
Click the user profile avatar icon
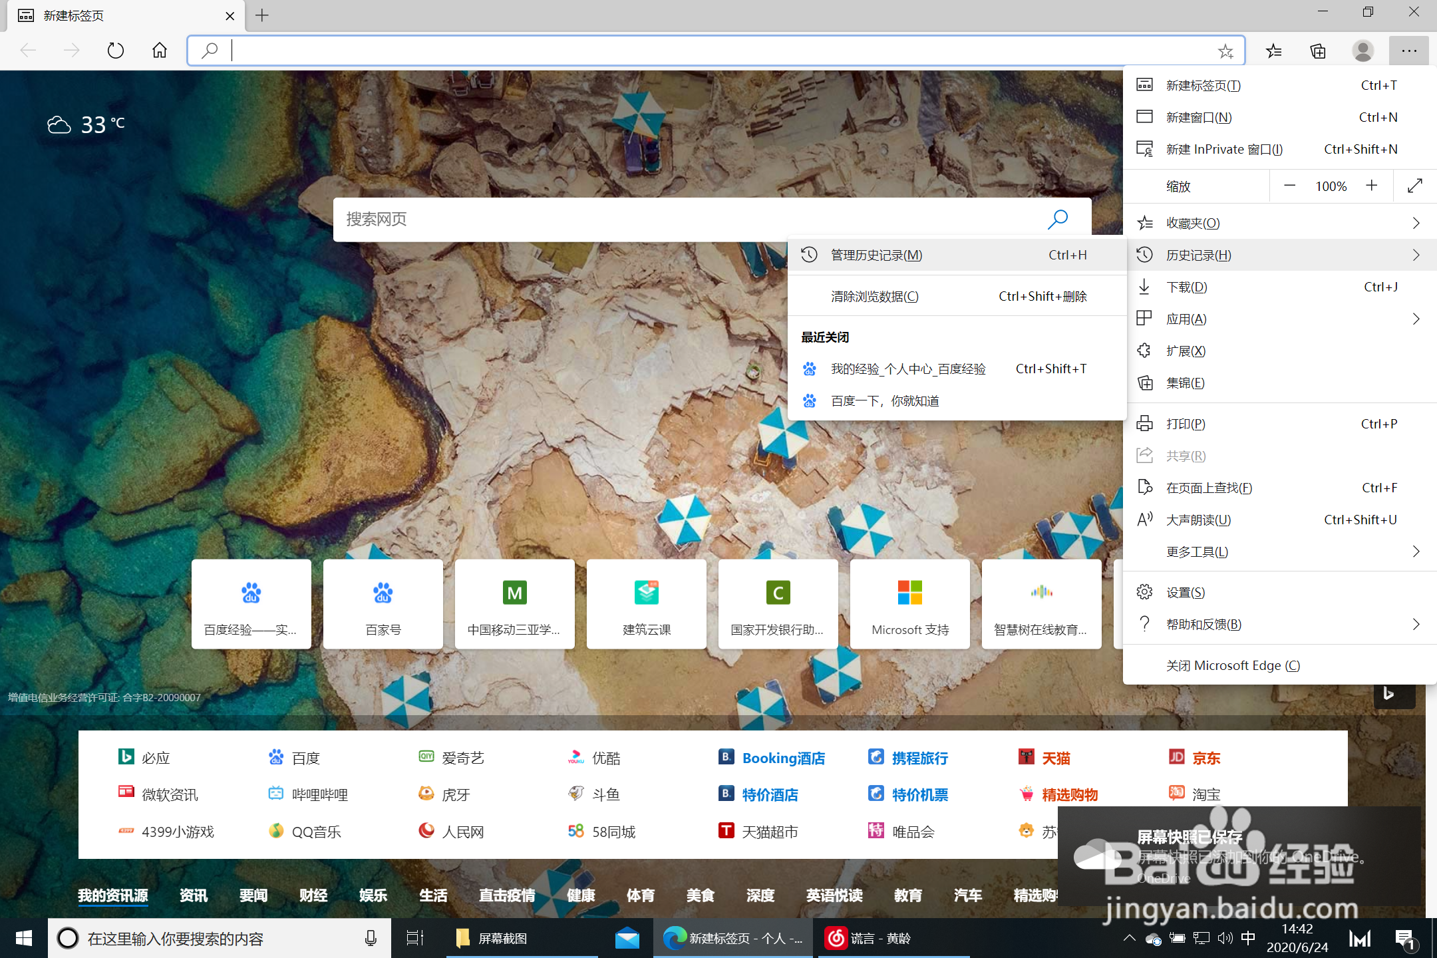[x=1363, y=51]
